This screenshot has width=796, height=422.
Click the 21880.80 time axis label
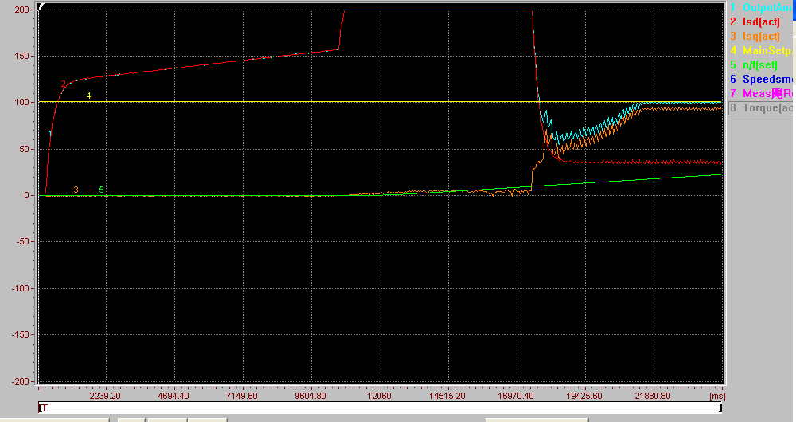pyautogui.click(x=653, y=396)
